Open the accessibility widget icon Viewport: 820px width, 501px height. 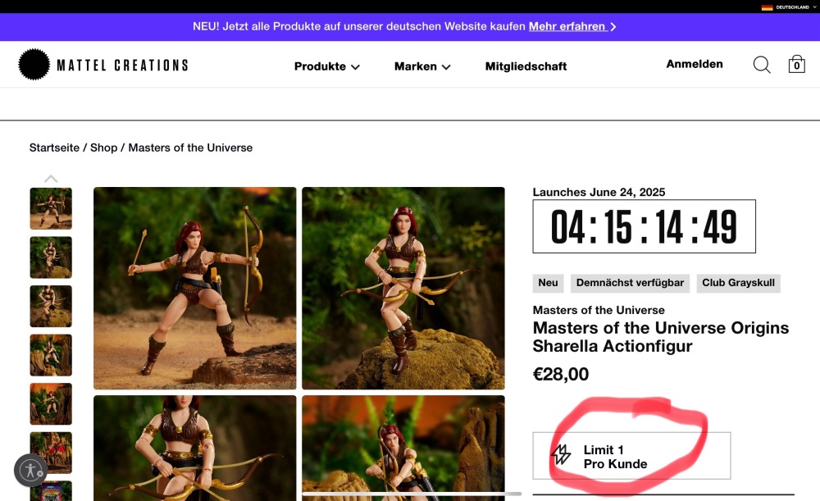[30, 470]
